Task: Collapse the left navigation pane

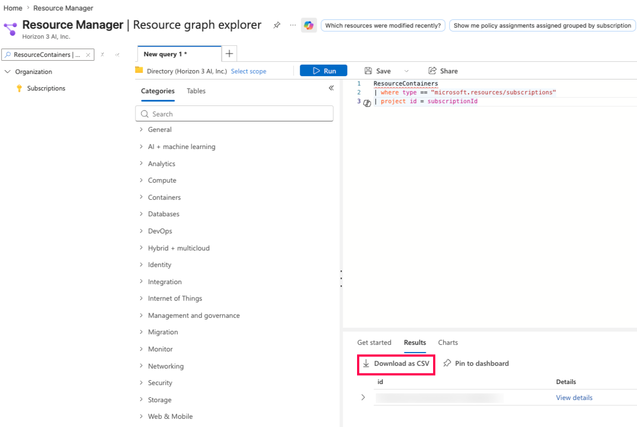Action: pos(117,55)
